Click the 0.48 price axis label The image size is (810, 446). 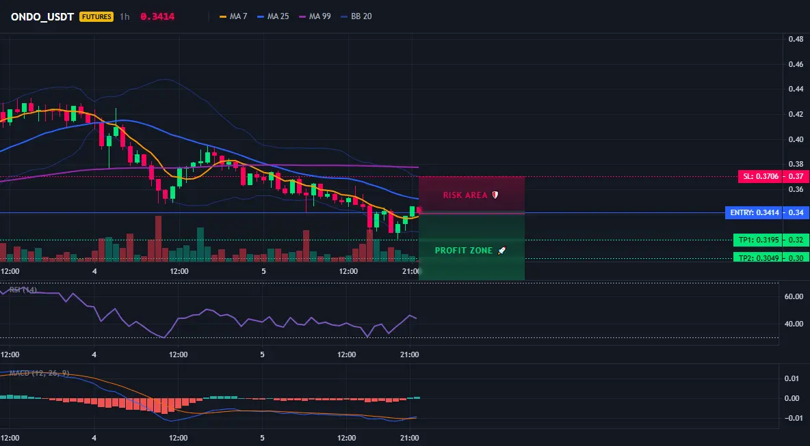click(x=796, y=39)
